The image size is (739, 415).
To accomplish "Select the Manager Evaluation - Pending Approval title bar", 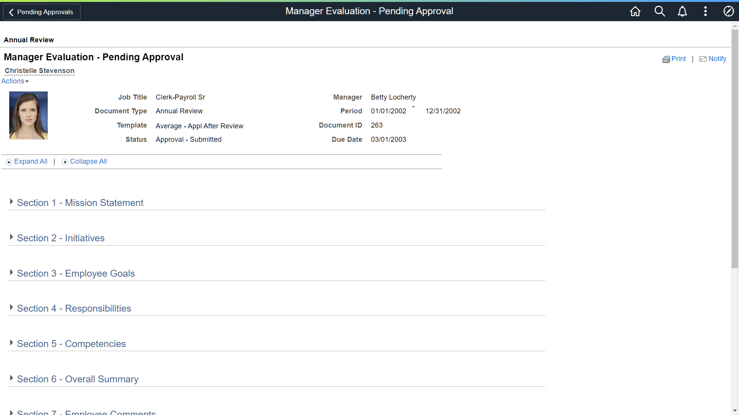I will click(x=369, y=11).
